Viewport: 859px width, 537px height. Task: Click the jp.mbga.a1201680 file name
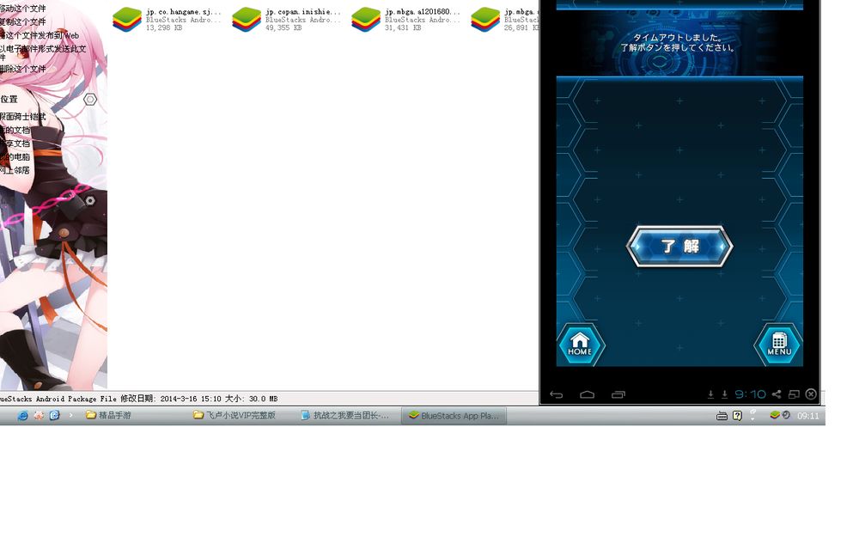(x=423, y=11)
